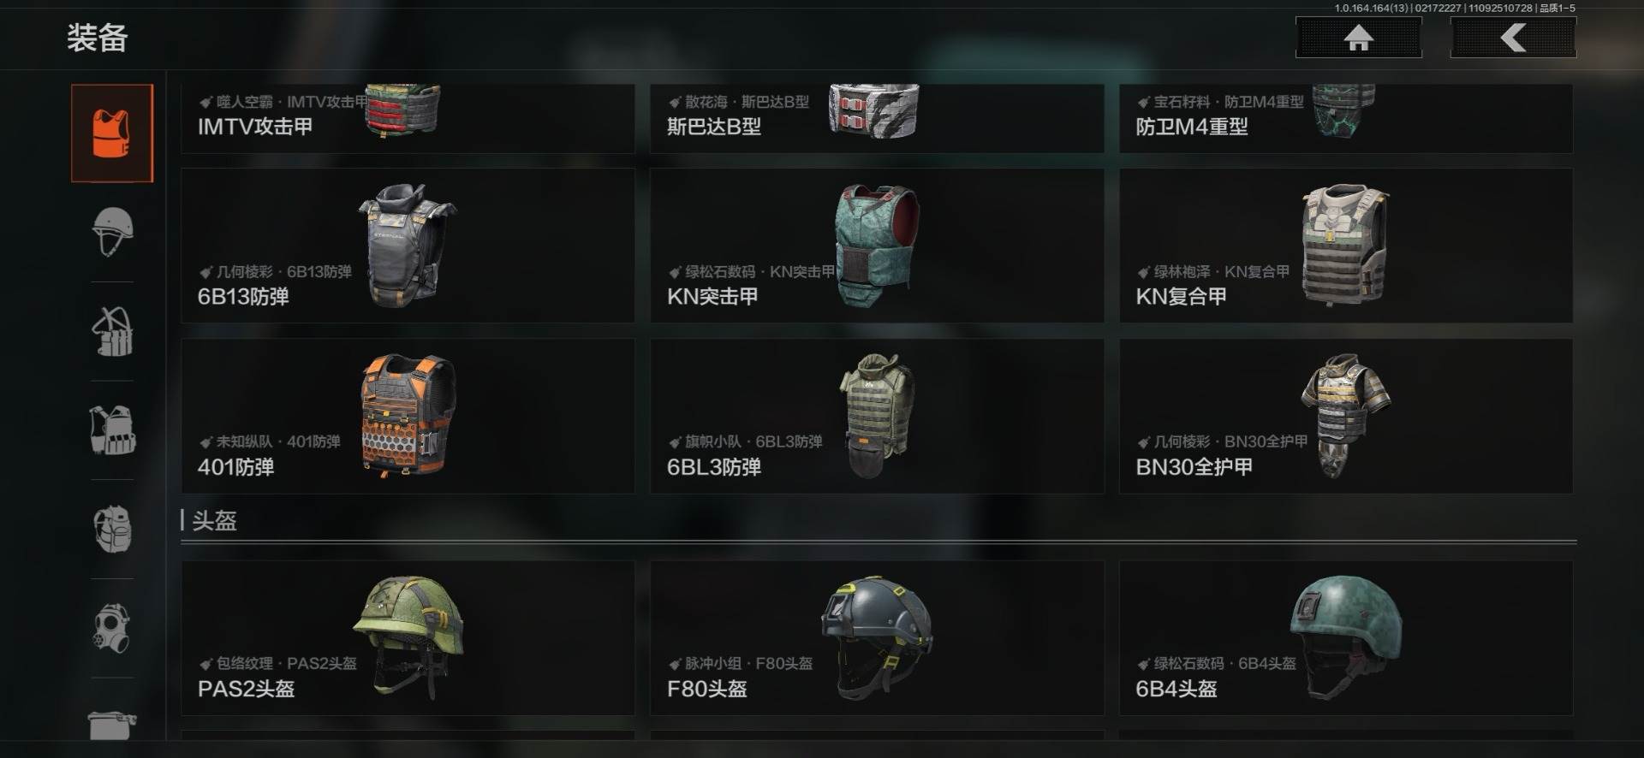Open the container box category icon
The height and width of the screenshot is (758, 1644).
[x=112, y=725]
